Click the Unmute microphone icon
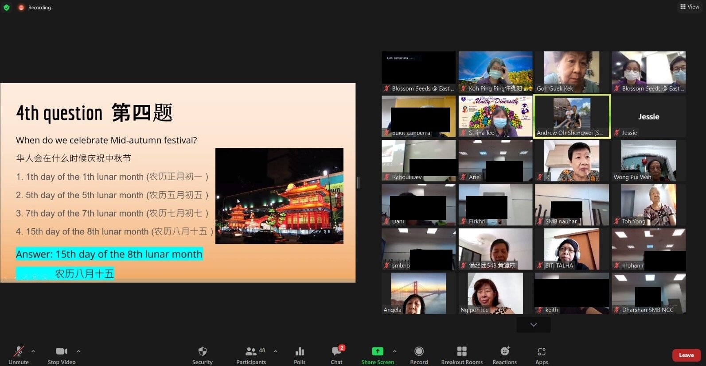Viewport: 706px width, 366px height. point(19,351)
